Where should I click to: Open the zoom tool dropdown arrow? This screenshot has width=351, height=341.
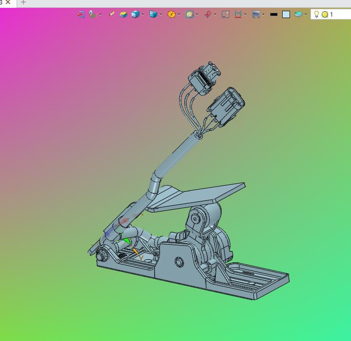(x=197, y=15)
